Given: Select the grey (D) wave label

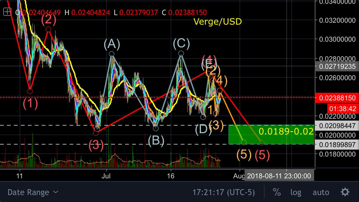Looking at the screenshot, I should [x=203, y=129].
